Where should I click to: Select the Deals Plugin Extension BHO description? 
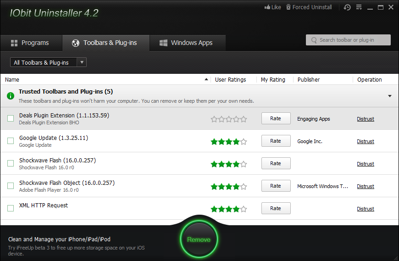tap(49, 122)
